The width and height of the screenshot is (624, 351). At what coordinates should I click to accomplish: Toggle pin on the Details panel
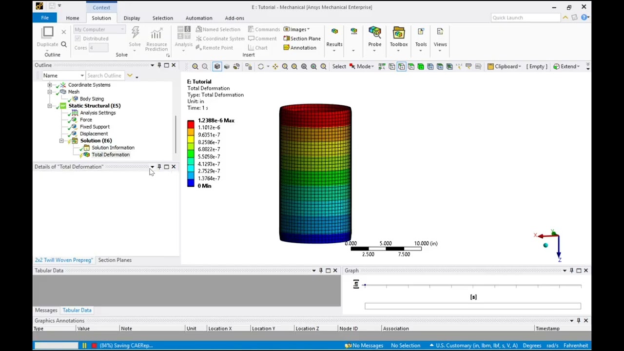[159, 167]
